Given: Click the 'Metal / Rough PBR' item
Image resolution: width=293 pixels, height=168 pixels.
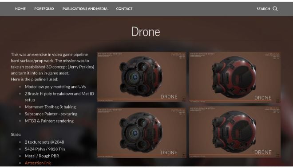Looking at the screenshot, I should (42, 156).
